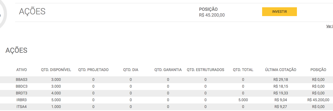Select the BBDC3 asset row
The image size is (333, 111).
coord(166,86)
